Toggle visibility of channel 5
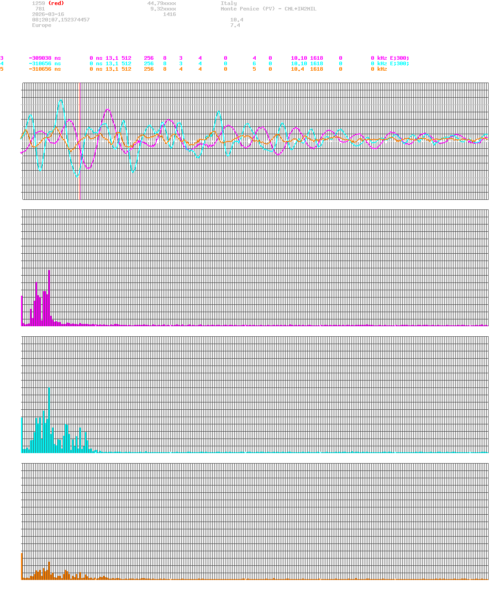Screen dimensions: 500x590 [2, 69]
